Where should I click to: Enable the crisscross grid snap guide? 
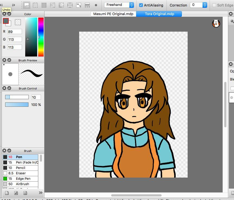pyautogui.click(x=44, y=5)
